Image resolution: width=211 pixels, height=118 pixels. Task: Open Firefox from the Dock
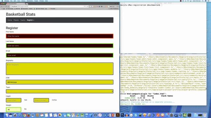point(29,115)
